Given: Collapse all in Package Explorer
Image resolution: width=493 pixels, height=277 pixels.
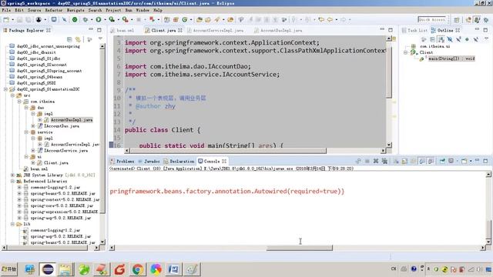Looking at the screenshot, I should (69, 39).
